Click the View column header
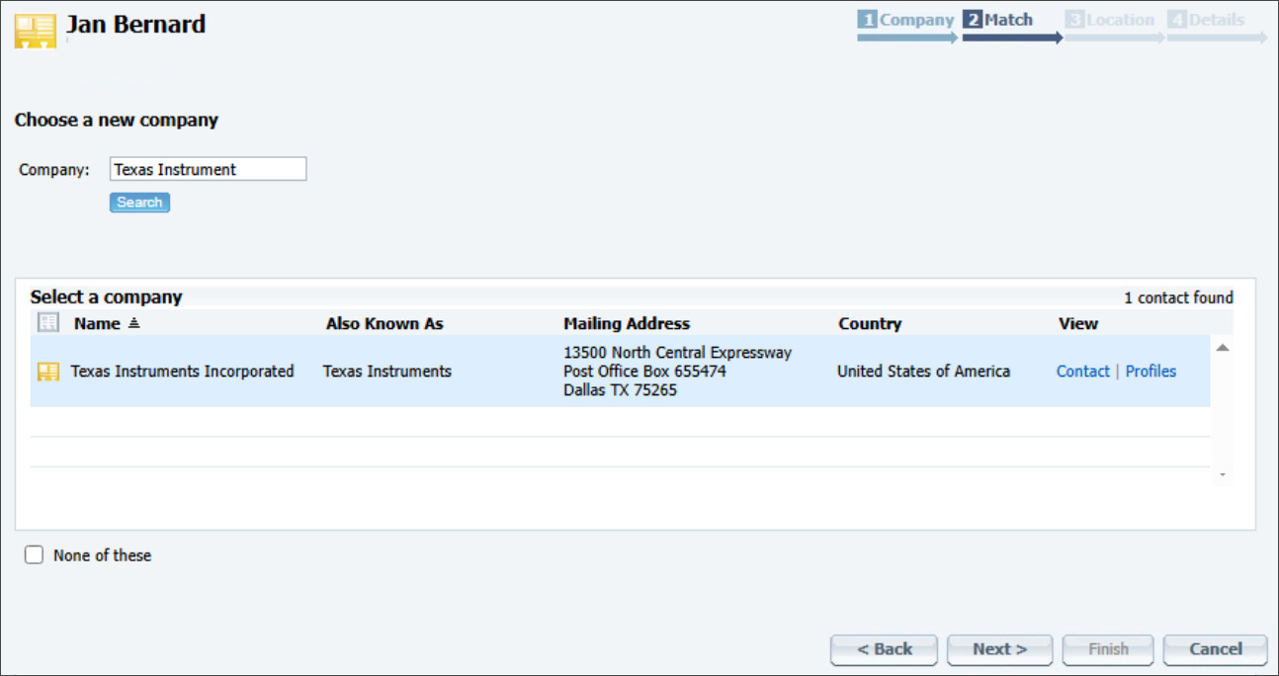 (x=1078, y=323)
